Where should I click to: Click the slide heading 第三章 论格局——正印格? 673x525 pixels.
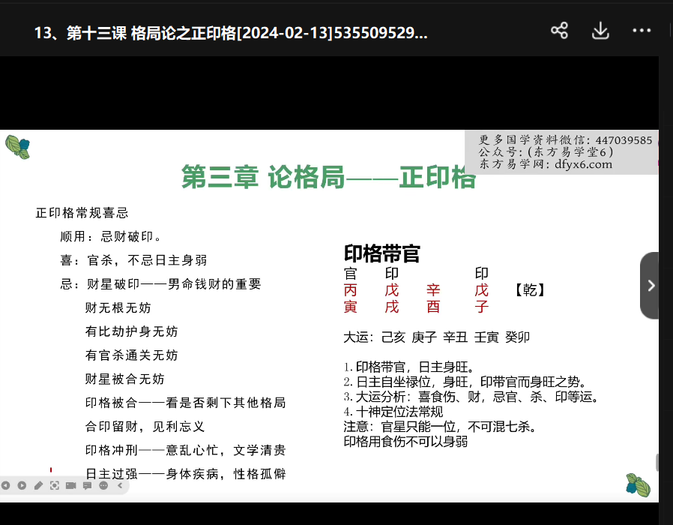click(x=329, y=176)
